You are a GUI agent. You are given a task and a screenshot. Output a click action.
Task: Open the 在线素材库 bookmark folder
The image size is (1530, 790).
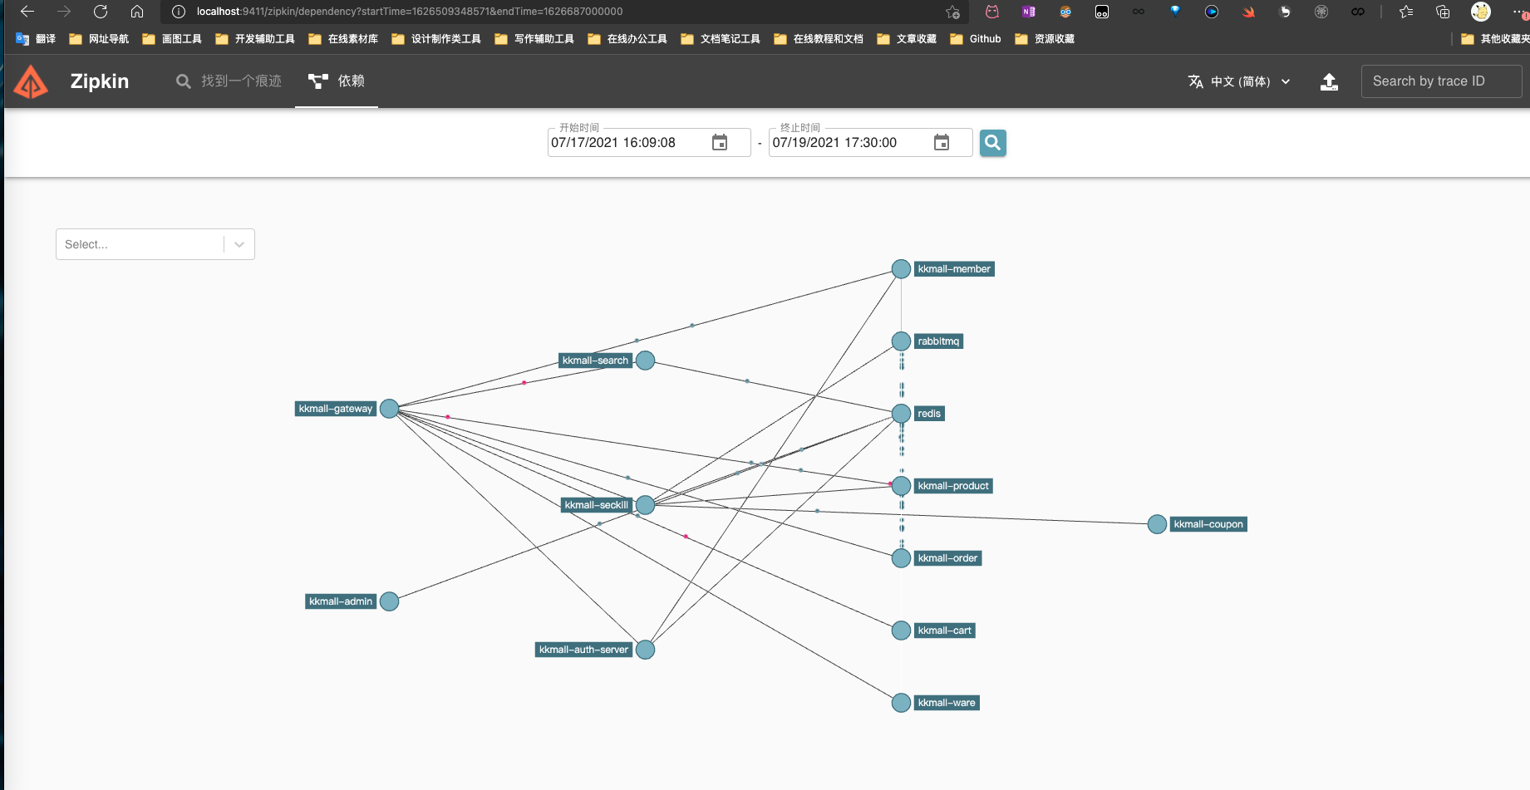(x=343, y=39)
